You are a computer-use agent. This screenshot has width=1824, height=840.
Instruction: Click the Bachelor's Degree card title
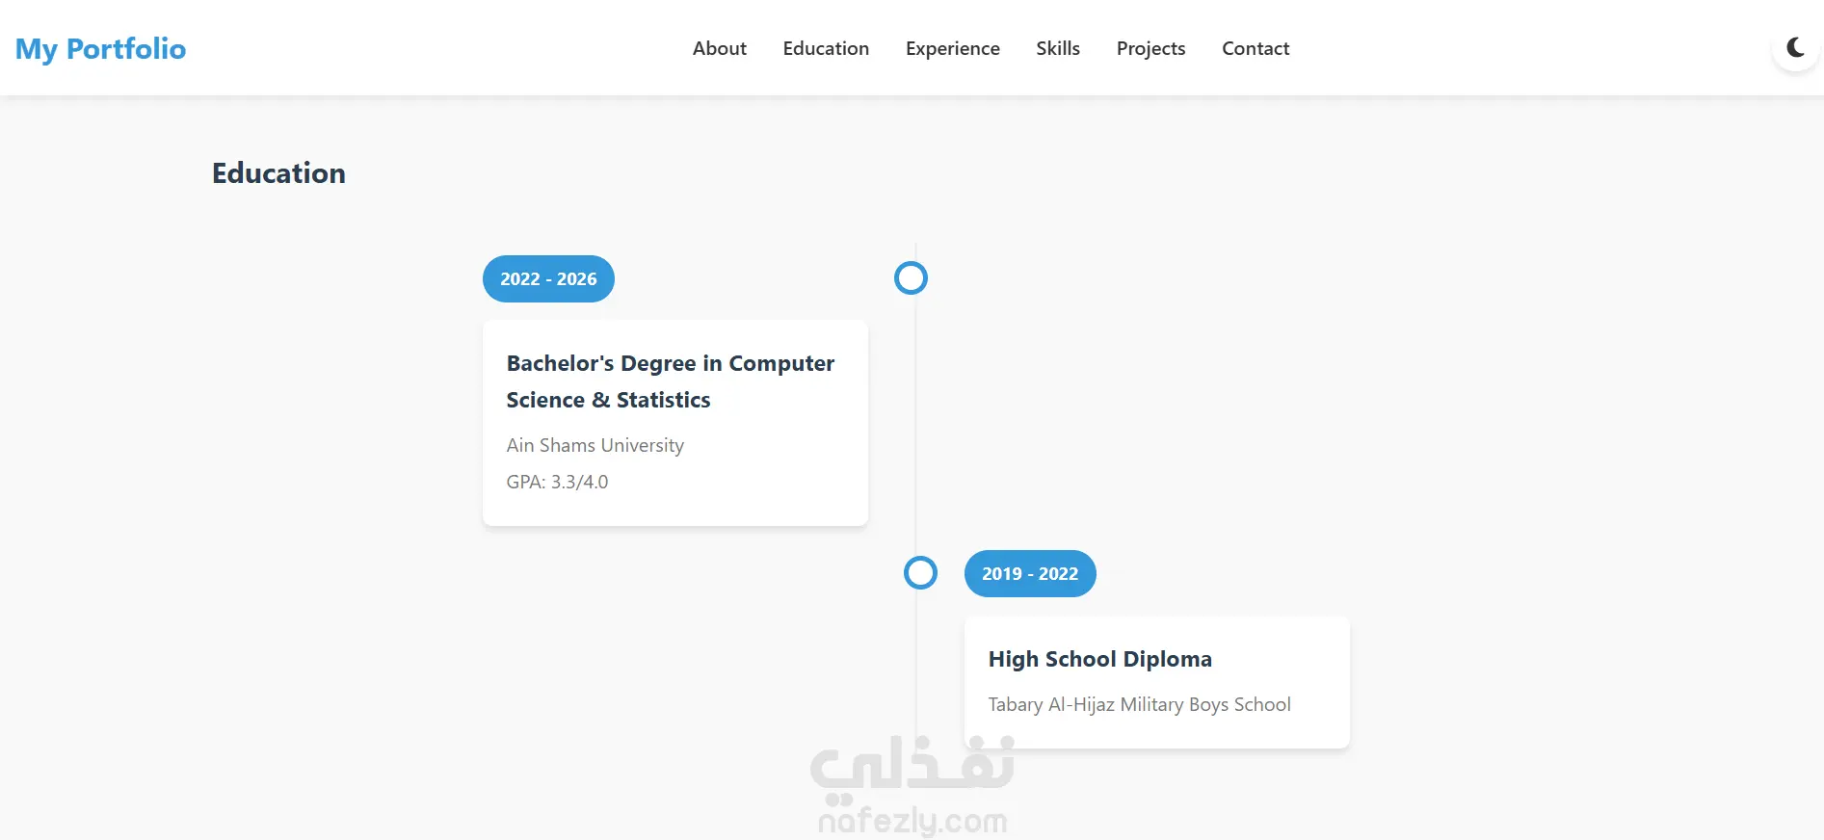tap(670, 381)
